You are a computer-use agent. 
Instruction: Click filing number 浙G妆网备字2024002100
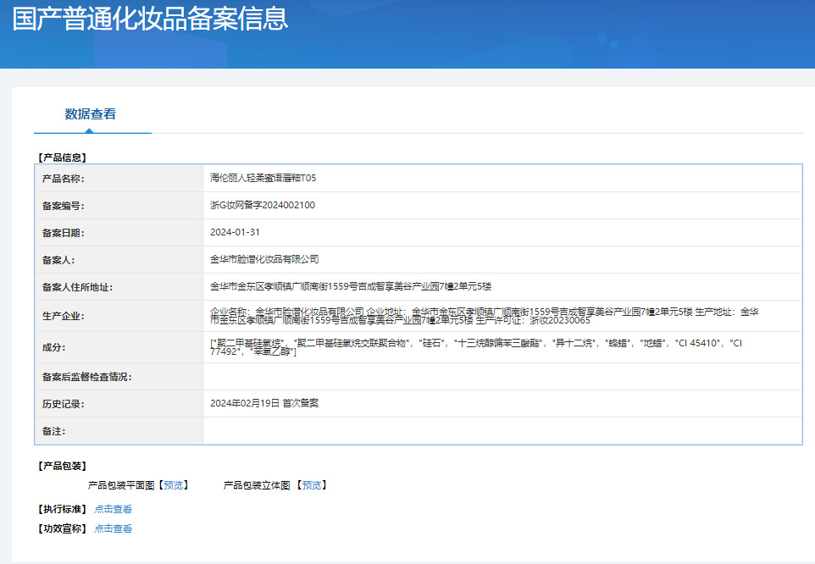click(263, 205)
